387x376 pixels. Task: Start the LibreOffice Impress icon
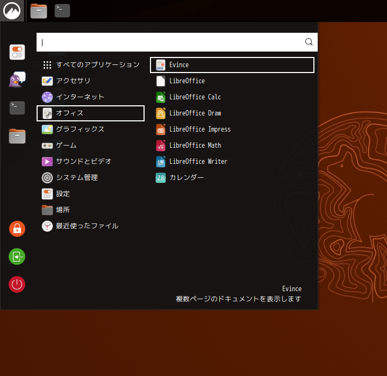[x=161, y=129]
